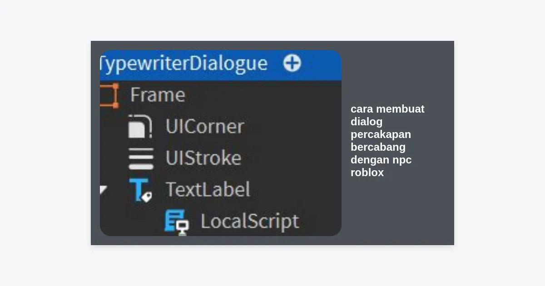Click the plus icon beside TypewriterDialogue
545x286 pixels.
(292, 63)
